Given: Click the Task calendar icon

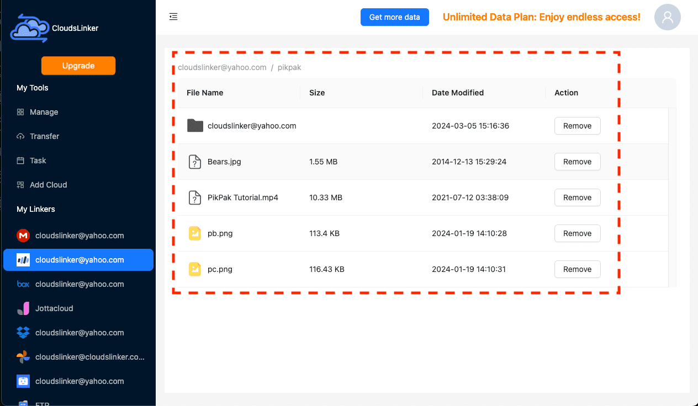Looking at the screenshot, I should point(20,161).
